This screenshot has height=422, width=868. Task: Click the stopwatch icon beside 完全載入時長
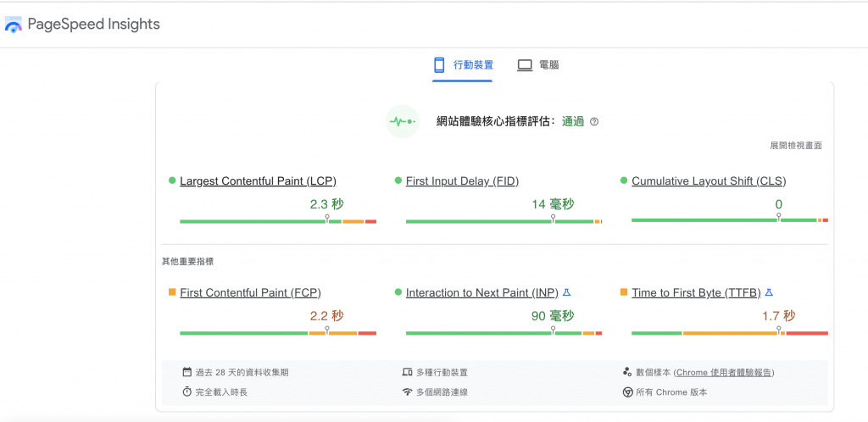(186, 392)
